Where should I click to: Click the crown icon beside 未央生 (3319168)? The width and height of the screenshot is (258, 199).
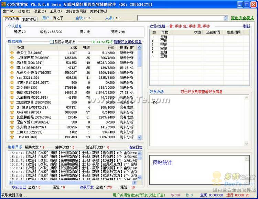pos(12,53)
